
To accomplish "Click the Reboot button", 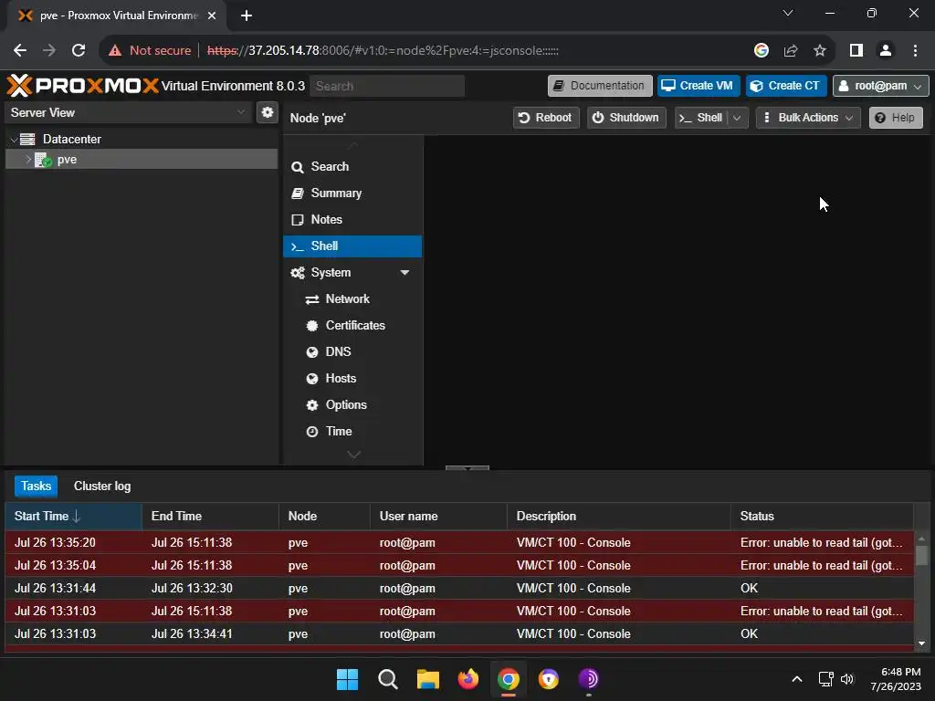I will [546, 118].
